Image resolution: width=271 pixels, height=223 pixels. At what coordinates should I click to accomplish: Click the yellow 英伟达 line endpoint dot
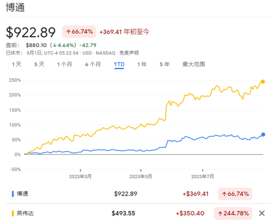[263, 82]
